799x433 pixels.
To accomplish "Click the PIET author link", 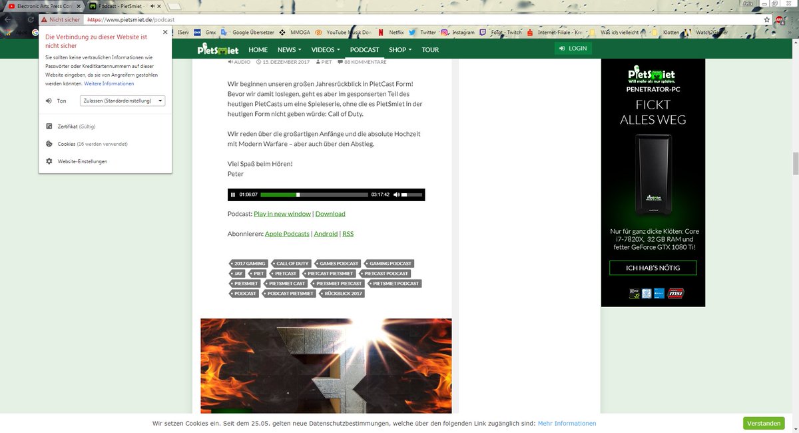I will [324, 62].
